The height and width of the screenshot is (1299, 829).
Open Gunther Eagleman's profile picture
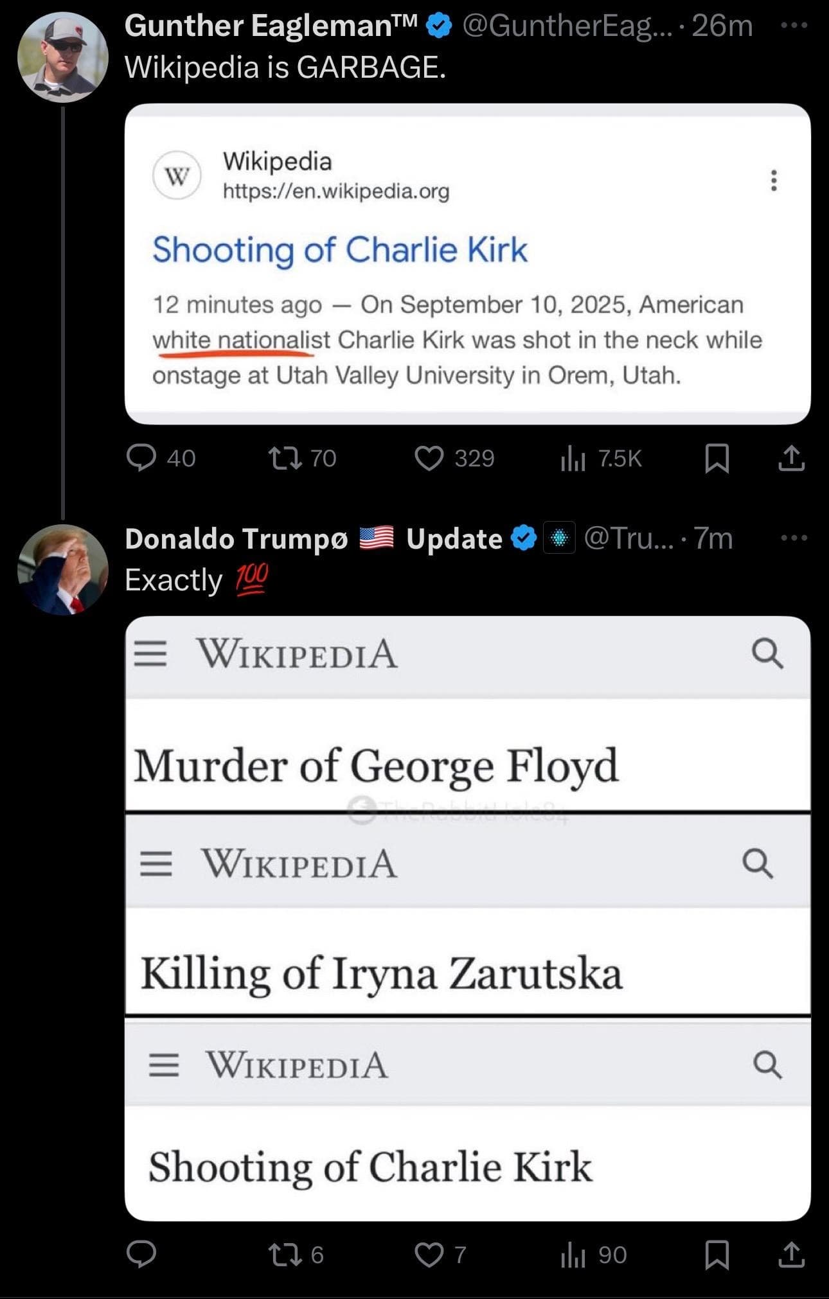pos(62,57)
